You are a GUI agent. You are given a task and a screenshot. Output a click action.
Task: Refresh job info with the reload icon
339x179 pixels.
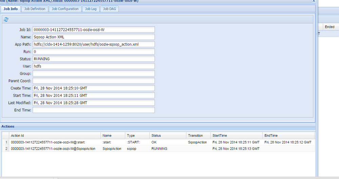pyautogui.click(x=6, y=19)
